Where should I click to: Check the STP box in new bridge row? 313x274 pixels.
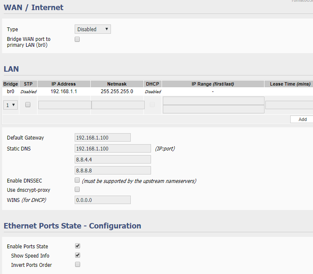[28, 105]
